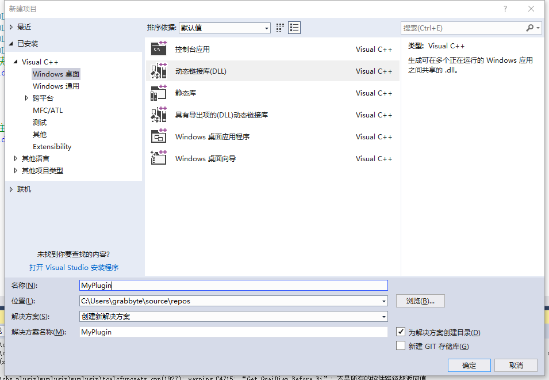Screen dimensions: 549x380
Task: Collapse the 已安装 section
Action: click(x=11, y=43)
